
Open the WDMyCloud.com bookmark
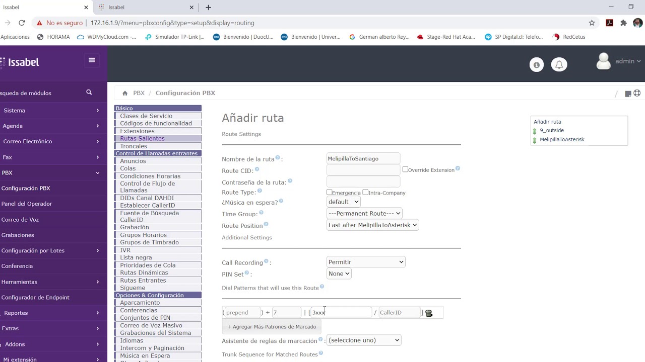(106, 37)
